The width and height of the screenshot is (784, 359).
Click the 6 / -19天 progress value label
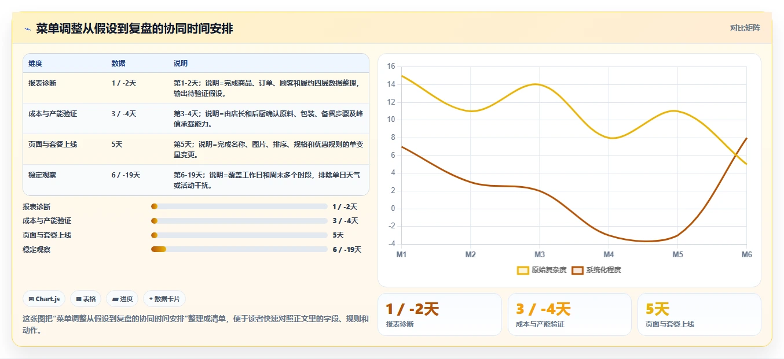[347, 249]
